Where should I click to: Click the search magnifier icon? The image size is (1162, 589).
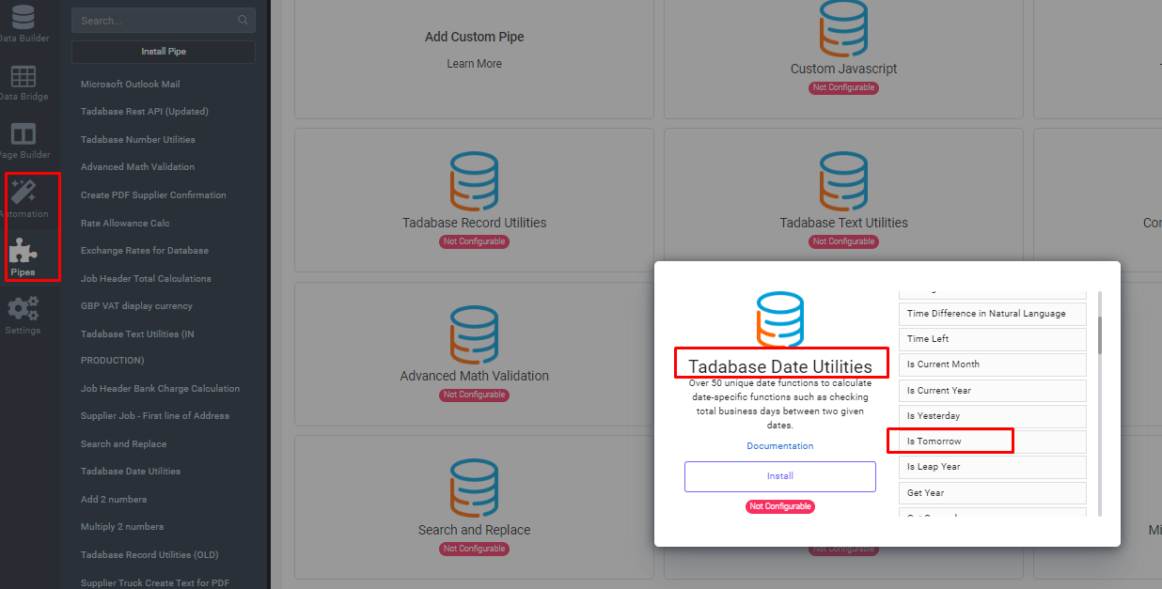click(x=243, y=20)
